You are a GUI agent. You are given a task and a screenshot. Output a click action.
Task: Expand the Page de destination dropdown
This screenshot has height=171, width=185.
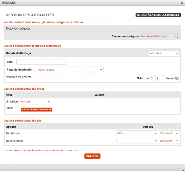click(70, 70)
